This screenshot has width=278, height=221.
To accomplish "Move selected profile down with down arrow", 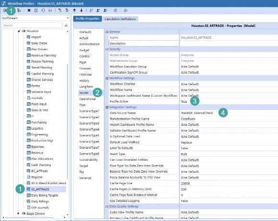I will tap(81, 11).
